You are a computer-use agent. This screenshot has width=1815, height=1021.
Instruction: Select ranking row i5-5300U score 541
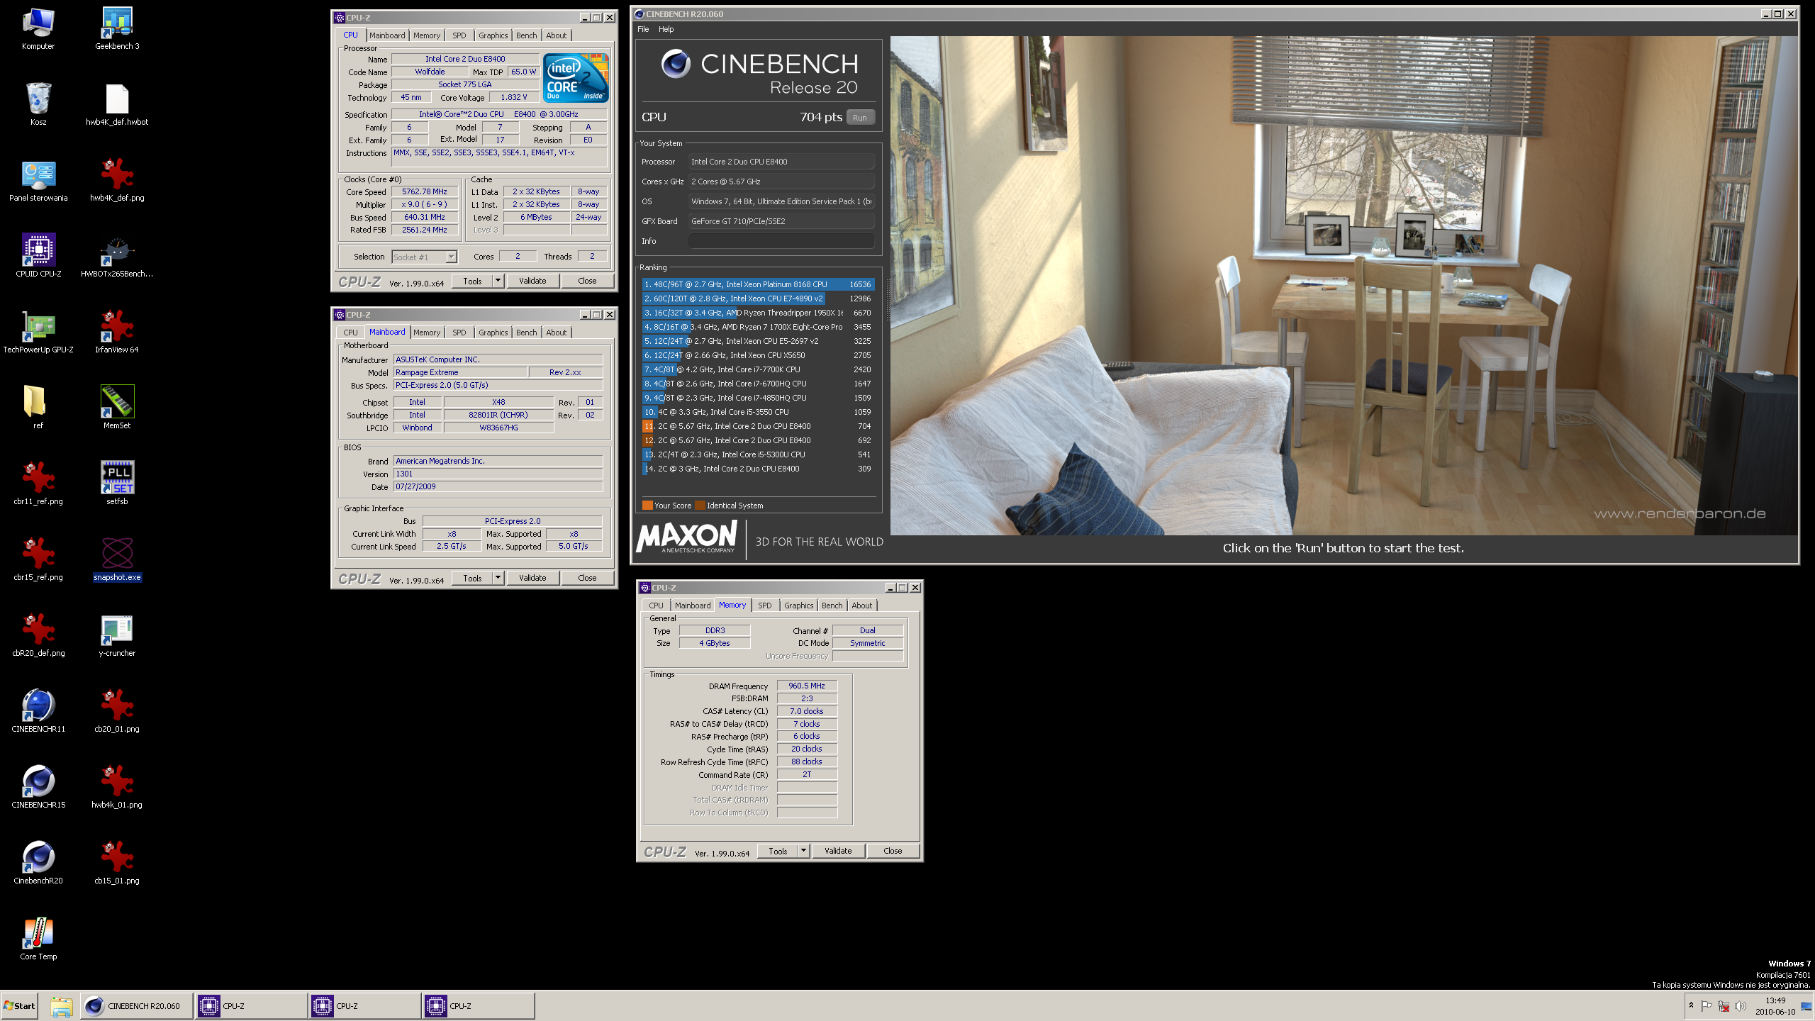pos(758,454)
